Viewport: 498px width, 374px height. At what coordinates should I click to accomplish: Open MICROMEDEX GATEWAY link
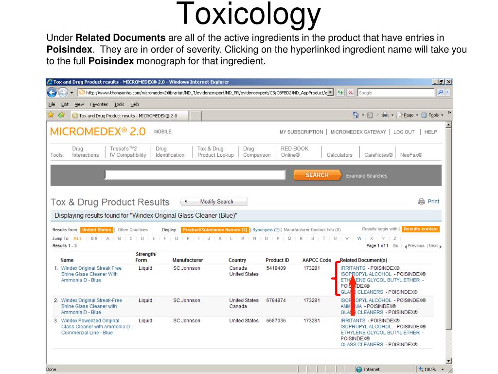click(358, 132)
